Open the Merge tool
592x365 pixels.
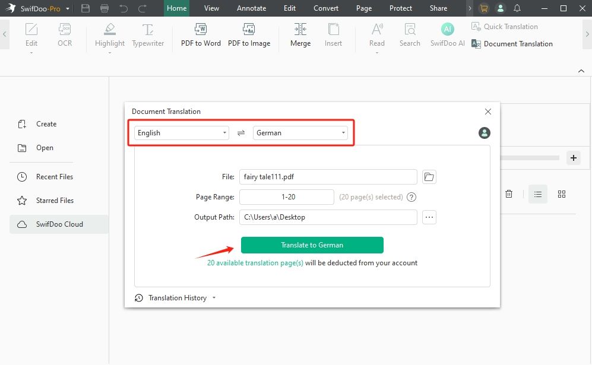point(300,35)
